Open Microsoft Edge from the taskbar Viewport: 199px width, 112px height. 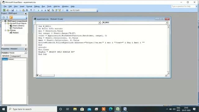111,109
